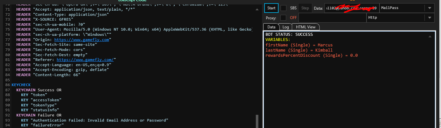Click the KEYCHAIN Success OR line
The height and width of the screenshot is (128, 441).
tap(39, 90)
